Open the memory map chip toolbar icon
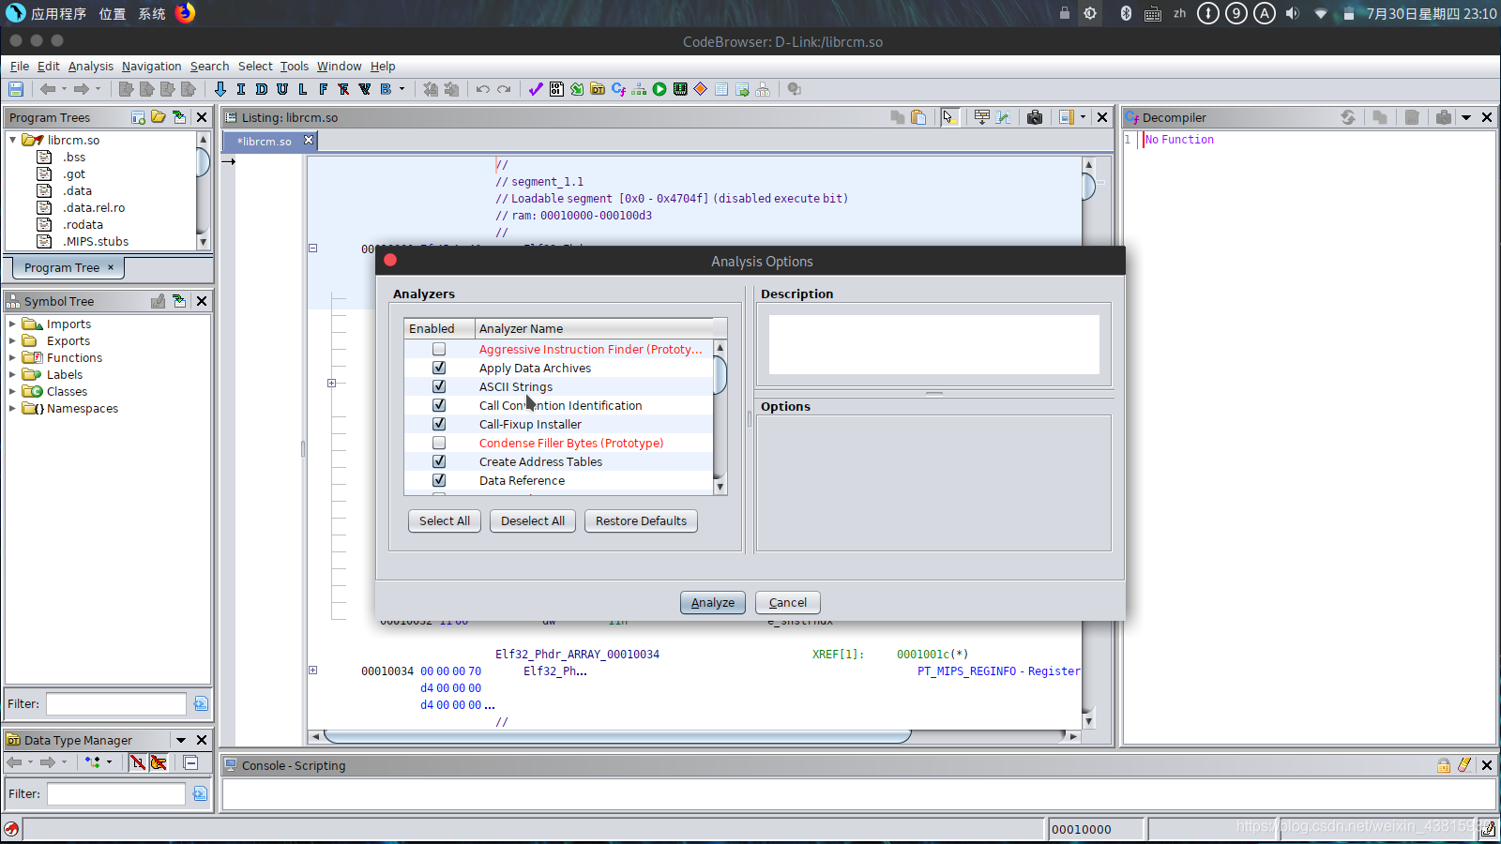 coord(680,89)
